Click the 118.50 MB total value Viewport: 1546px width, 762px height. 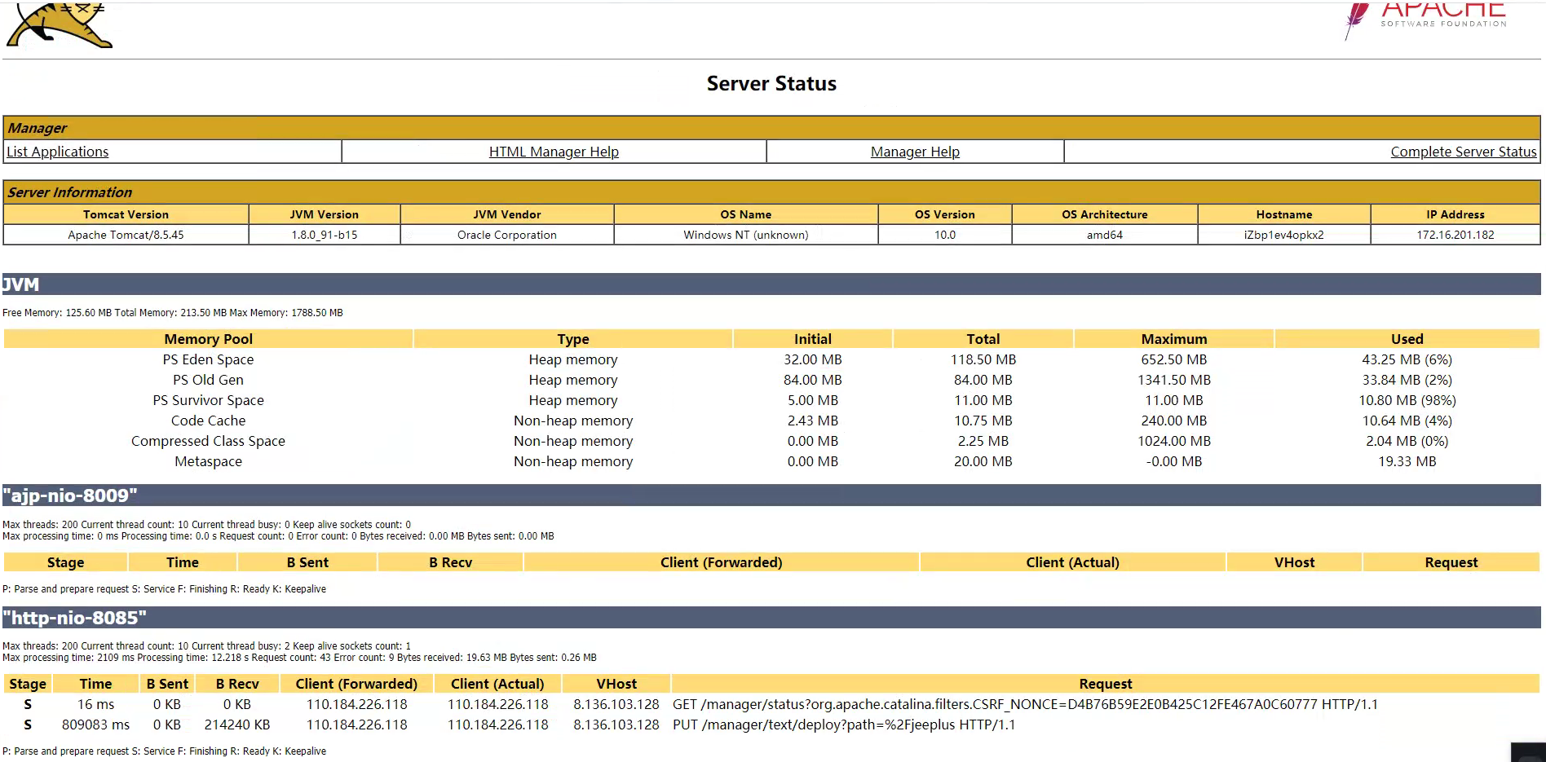point(983,359)
